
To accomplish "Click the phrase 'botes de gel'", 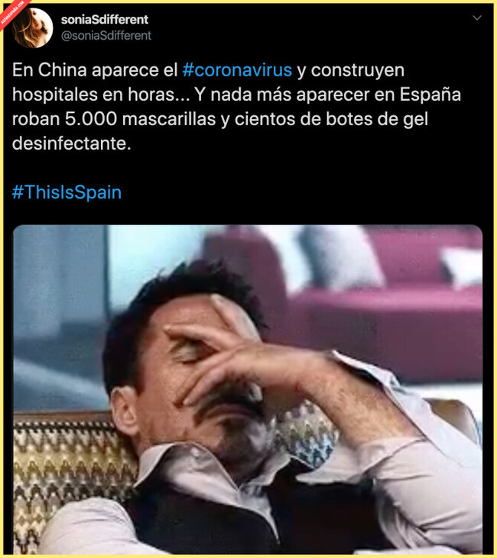I will 377,119.
